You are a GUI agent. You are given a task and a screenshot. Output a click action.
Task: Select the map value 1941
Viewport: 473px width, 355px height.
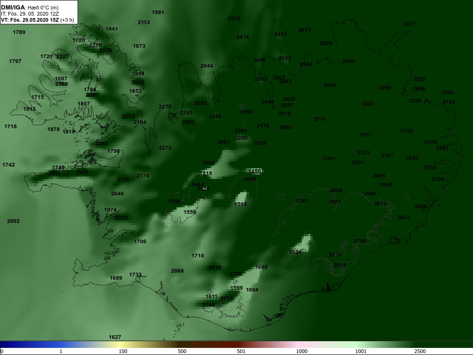112,29
